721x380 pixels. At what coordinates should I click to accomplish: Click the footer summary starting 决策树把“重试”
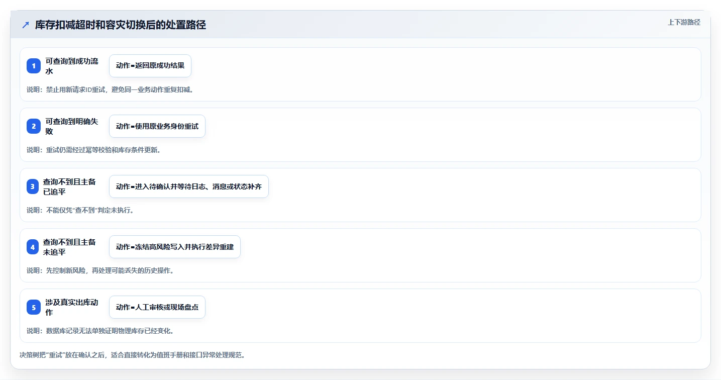click(132, 355)
